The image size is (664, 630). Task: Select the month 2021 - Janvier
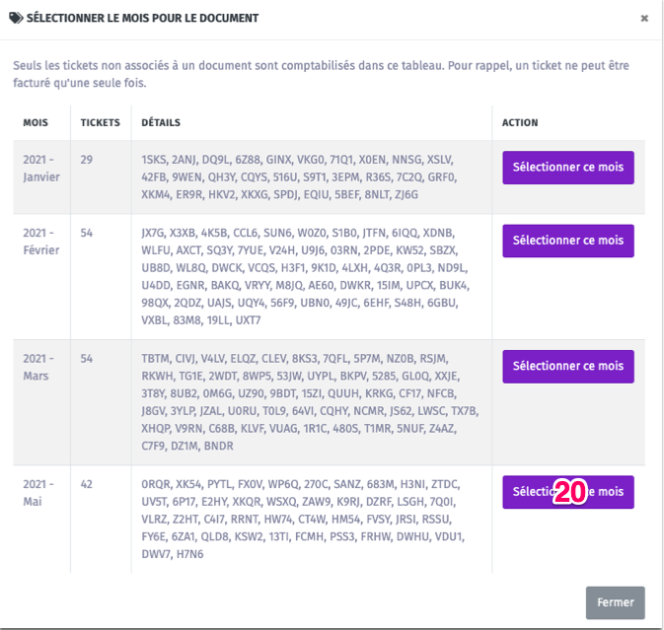pos(567,168)
